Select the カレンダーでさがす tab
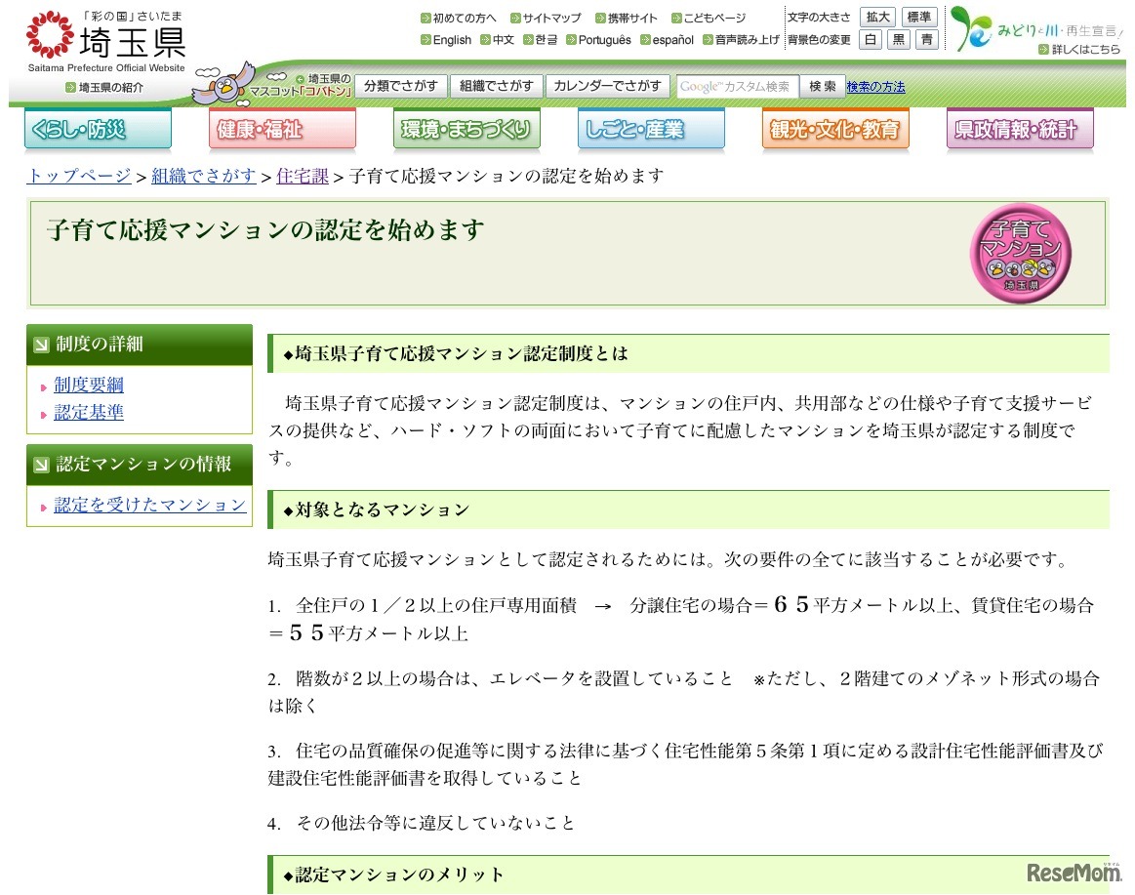 607,86
